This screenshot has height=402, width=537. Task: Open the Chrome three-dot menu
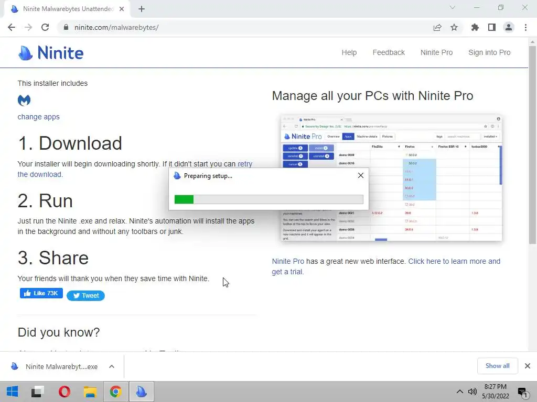pos(525,27)
